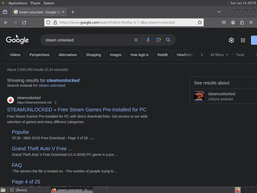The height and width of the screenshot is (193, 257).
Task: Select the Images filter chip
Action: click(115, 55)
